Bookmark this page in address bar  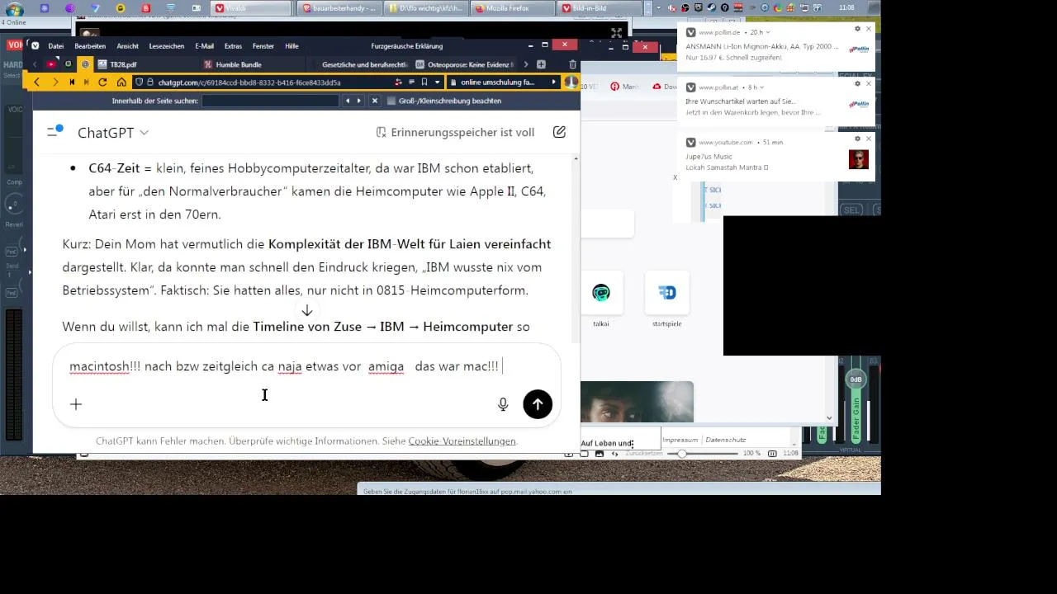(424, 82)
